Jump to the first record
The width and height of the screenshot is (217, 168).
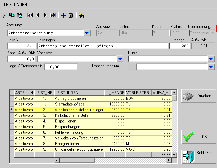click(30, 15)
